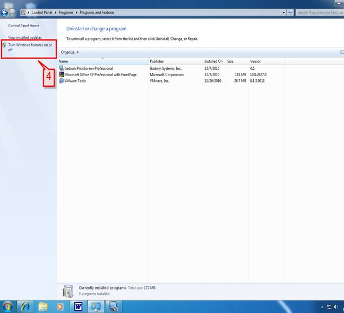Open the address bar history dropdown
This screenshot has width=344, height=313.
coord(283,13)
